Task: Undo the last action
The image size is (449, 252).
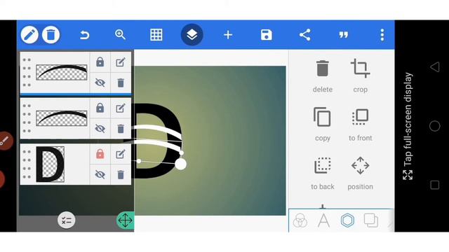Action: coord(84,35)
